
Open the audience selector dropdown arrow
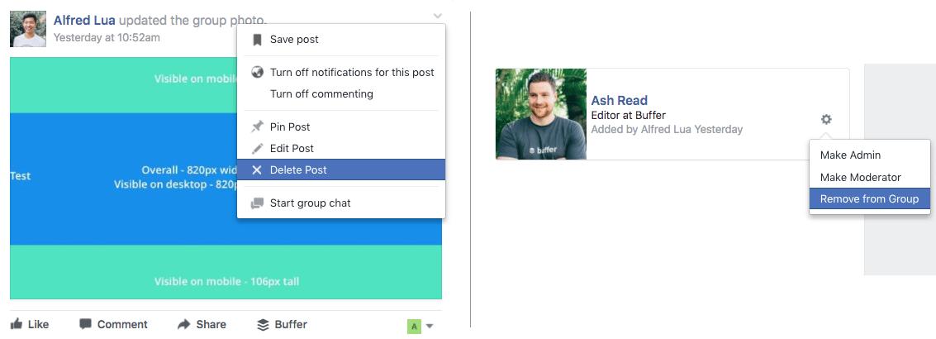point(429,327)
